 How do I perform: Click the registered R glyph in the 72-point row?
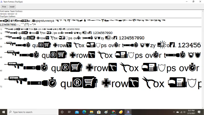tap(77, 82)
